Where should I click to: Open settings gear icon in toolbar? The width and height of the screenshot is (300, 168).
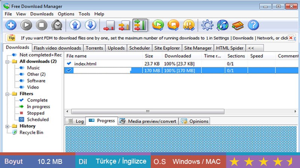pyautogui.click(x=207, y=25)
